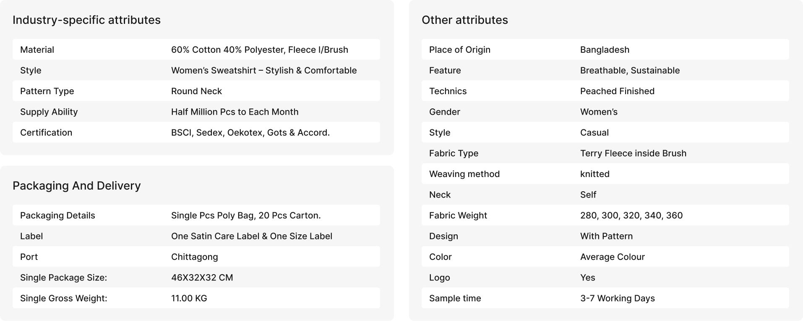The height and width of the screenshot is (321, 803).
Task: Select the Chittagong port value
Action: [194, 257]
